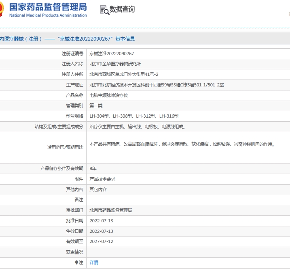Select the 第二类 category value
This screenshot has width=290, height=271.
click(96, 105)
